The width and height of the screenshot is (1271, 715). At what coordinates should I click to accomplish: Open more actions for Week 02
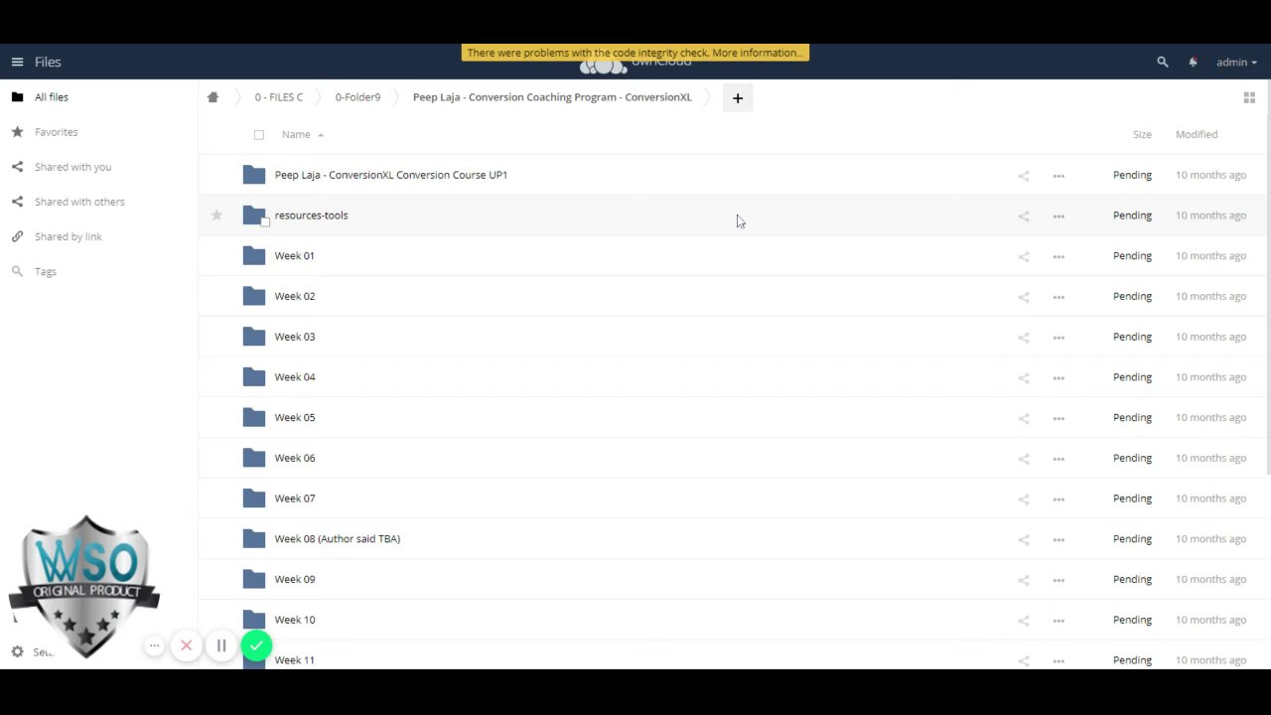[x=1059, y=297]
